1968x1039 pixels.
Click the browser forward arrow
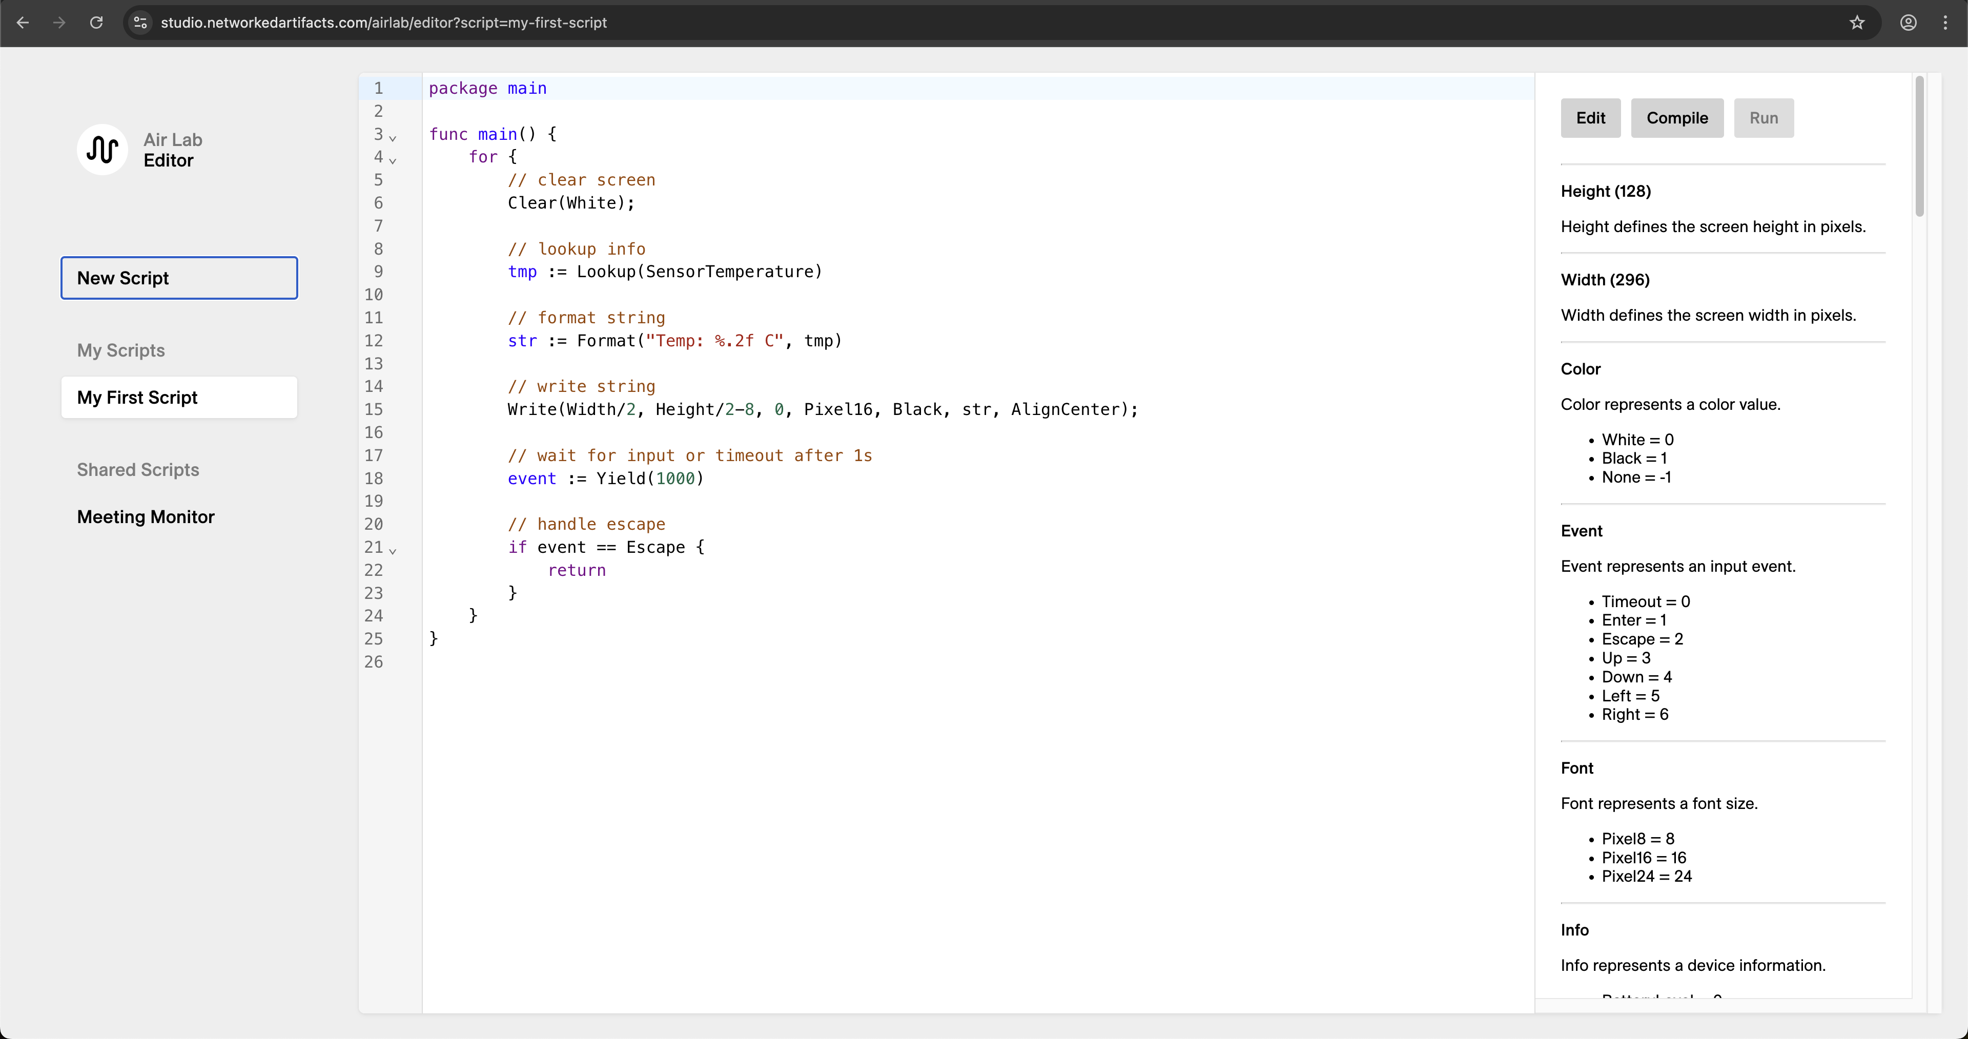coord(59,23)
